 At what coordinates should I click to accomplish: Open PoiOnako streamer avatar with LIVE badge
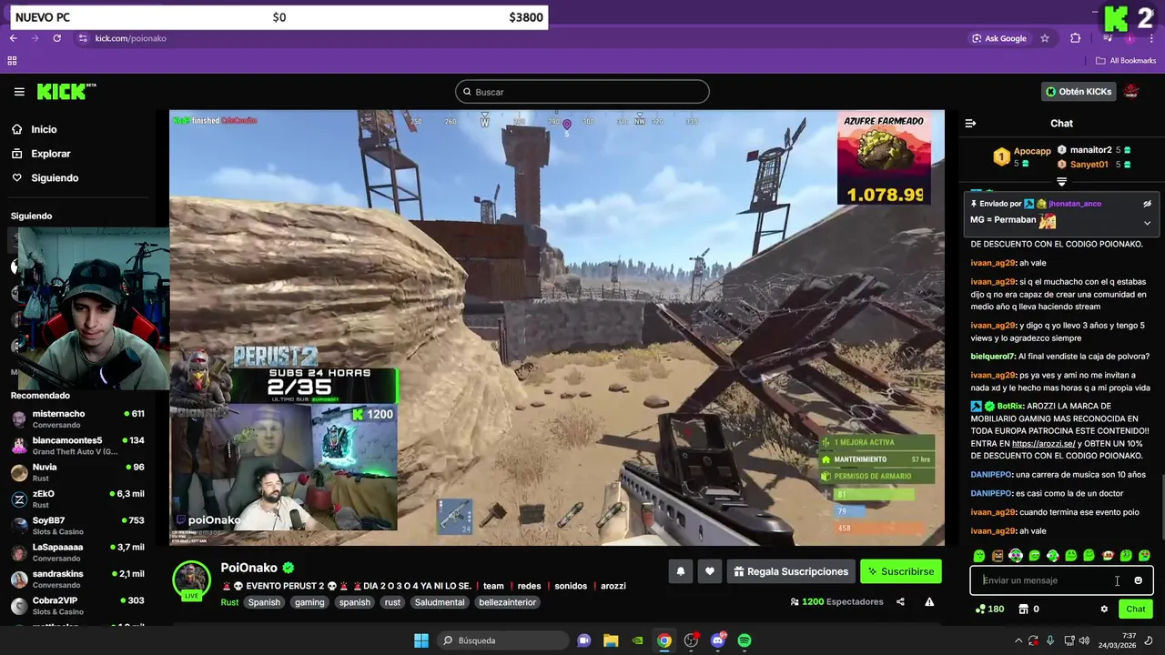tap(192, 580)
